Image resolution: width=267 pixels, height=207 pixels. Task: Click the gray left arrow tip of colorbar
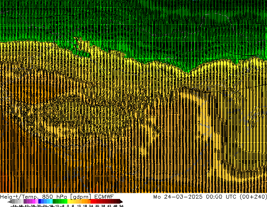pos(9,202)
